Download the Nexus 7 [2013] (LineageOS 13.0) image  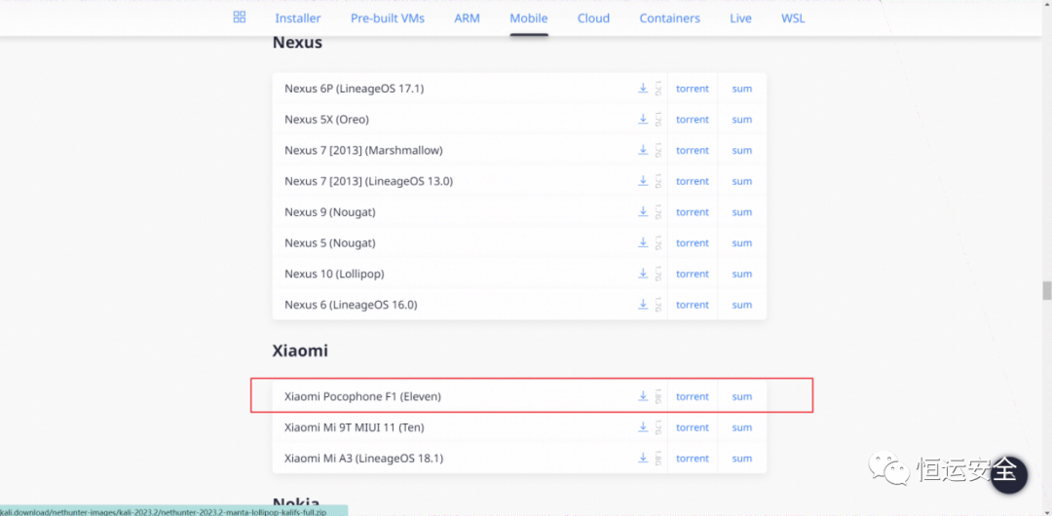[x=643, y=180]
